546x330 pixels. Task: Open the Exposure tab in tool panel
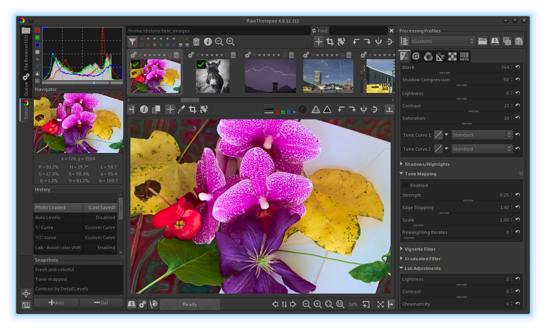(x=404, y=56)
